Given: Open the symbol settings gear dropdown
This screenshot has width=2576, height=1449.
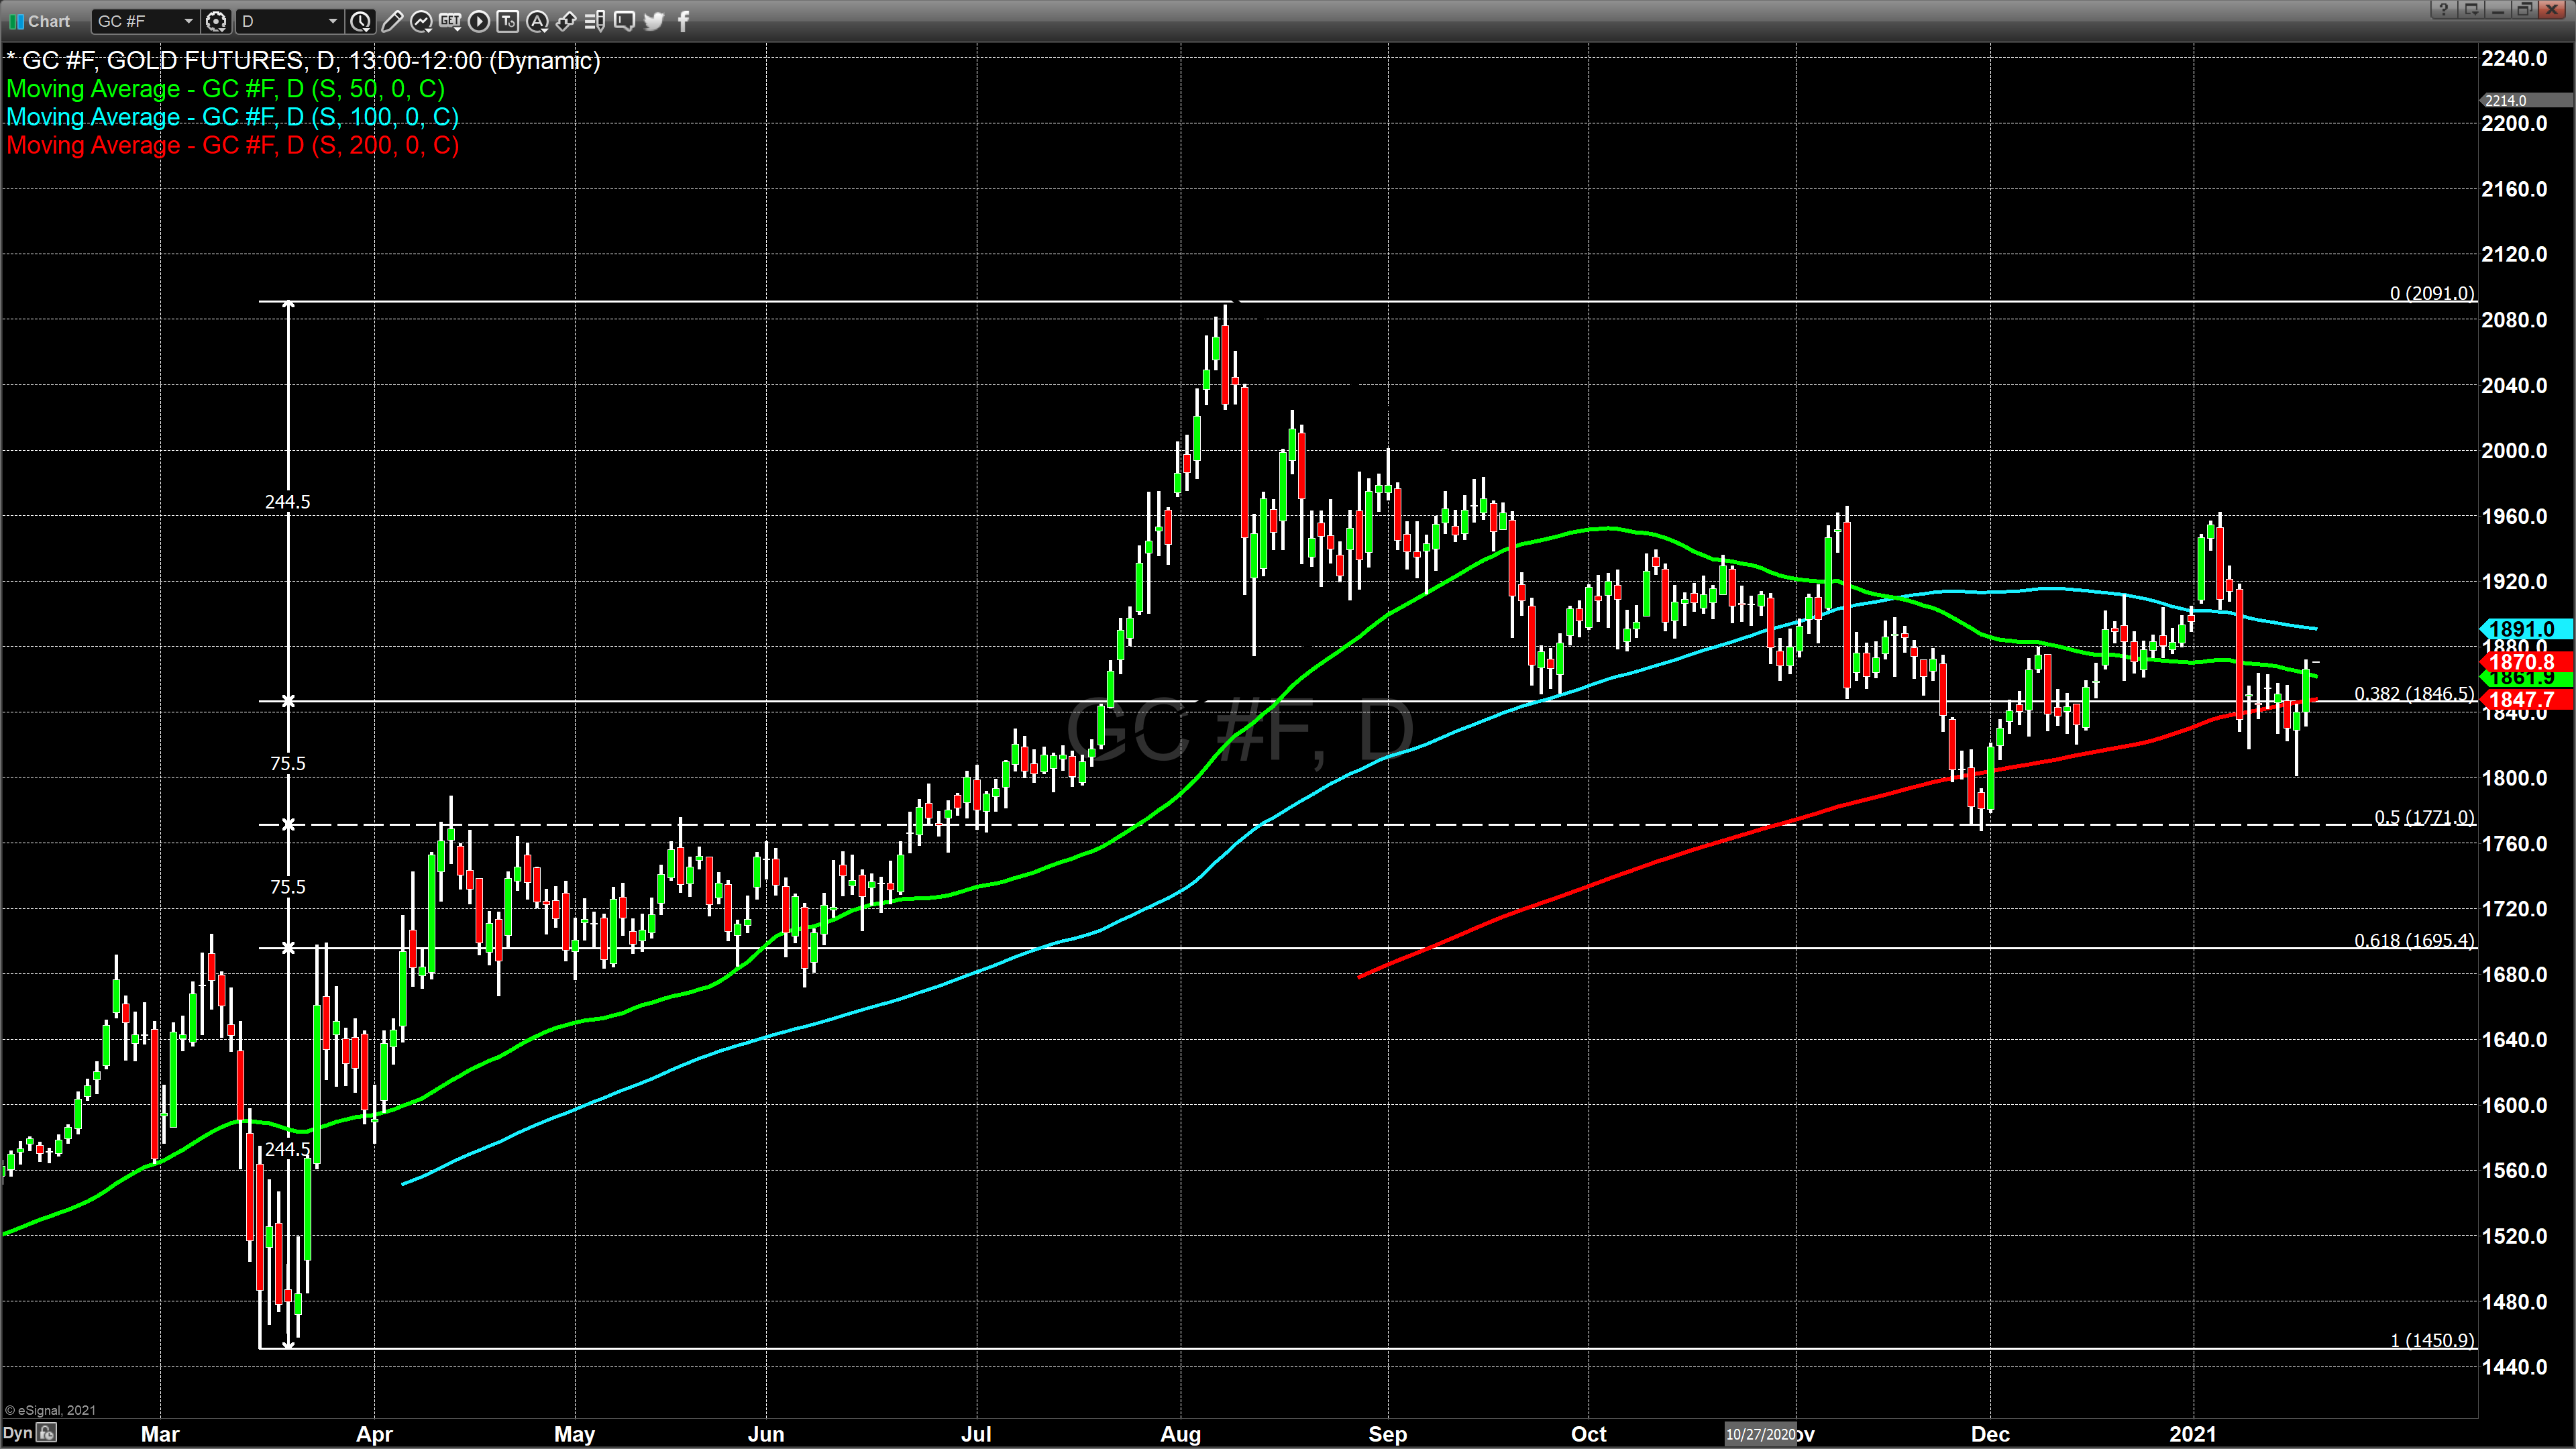Looking at the screenshot, I should click(x=216, y=21).
